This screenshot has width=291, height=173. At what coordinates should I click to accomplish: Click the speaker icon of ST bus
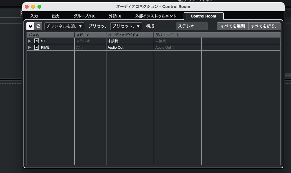tap(37, 41)
